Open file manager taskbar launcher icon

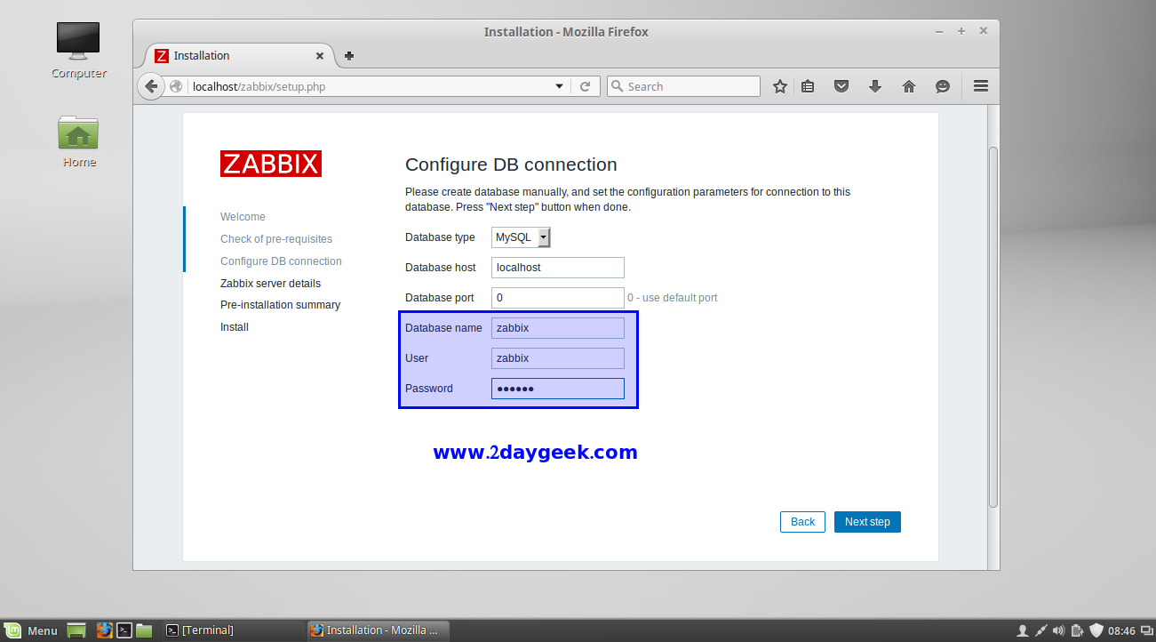[145, 630]
